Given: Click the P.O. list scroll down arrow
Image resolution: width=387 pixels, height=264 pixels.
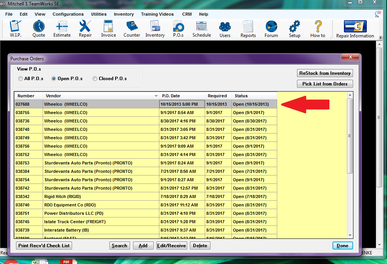Looking at the screenshot, I should point(350,235).
